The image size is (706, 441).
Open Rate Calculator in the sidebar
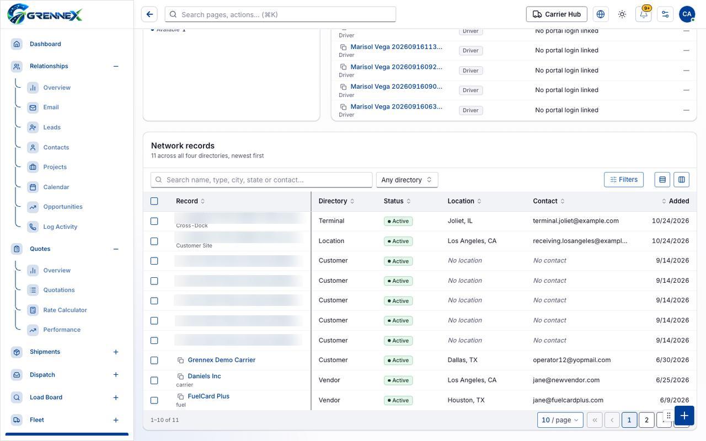tap(65, 310)
